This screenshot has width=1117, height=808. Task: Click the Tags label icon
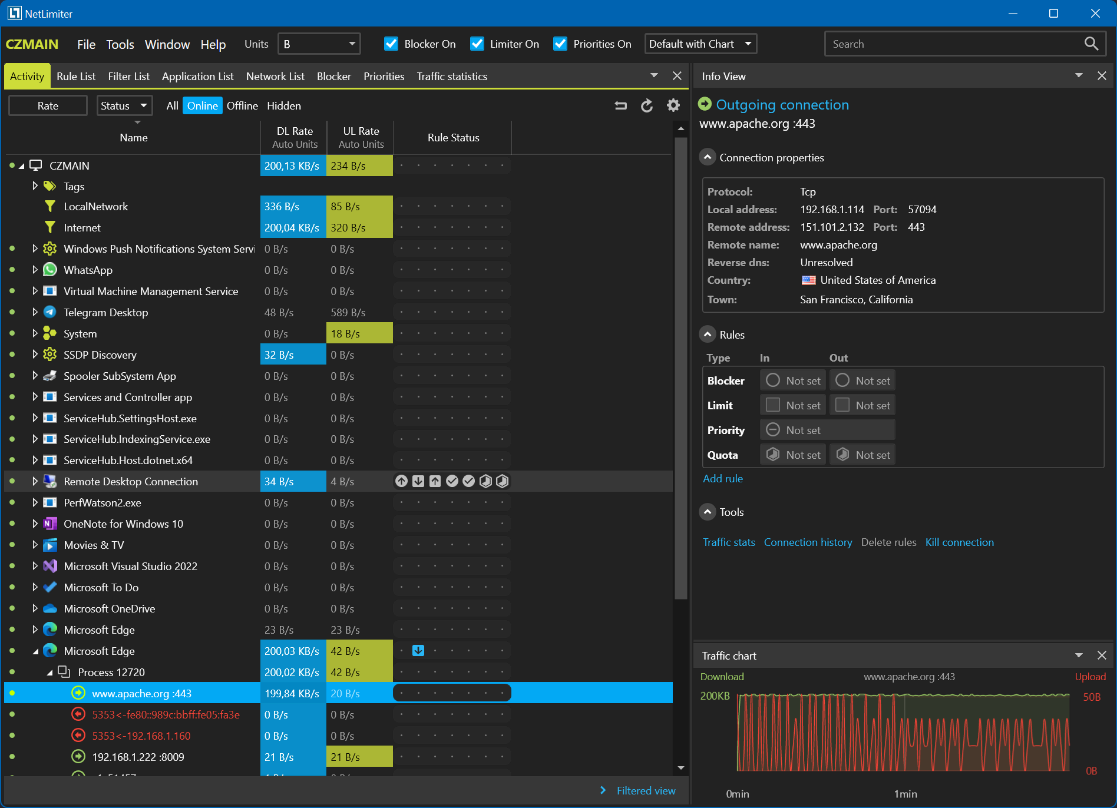point(50,186)
